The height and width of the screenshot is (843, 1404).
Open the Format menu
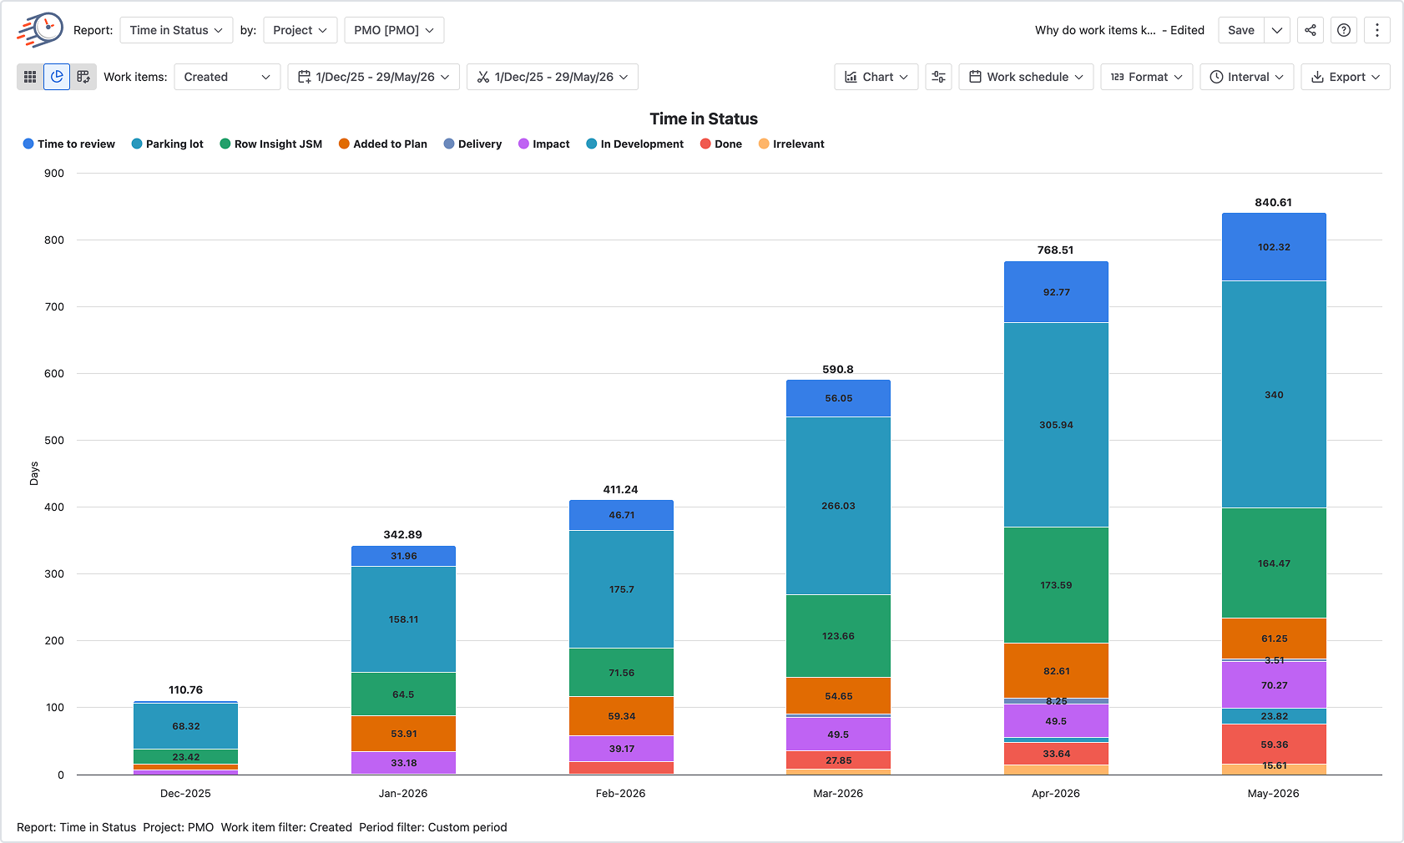coord(1147,77)
